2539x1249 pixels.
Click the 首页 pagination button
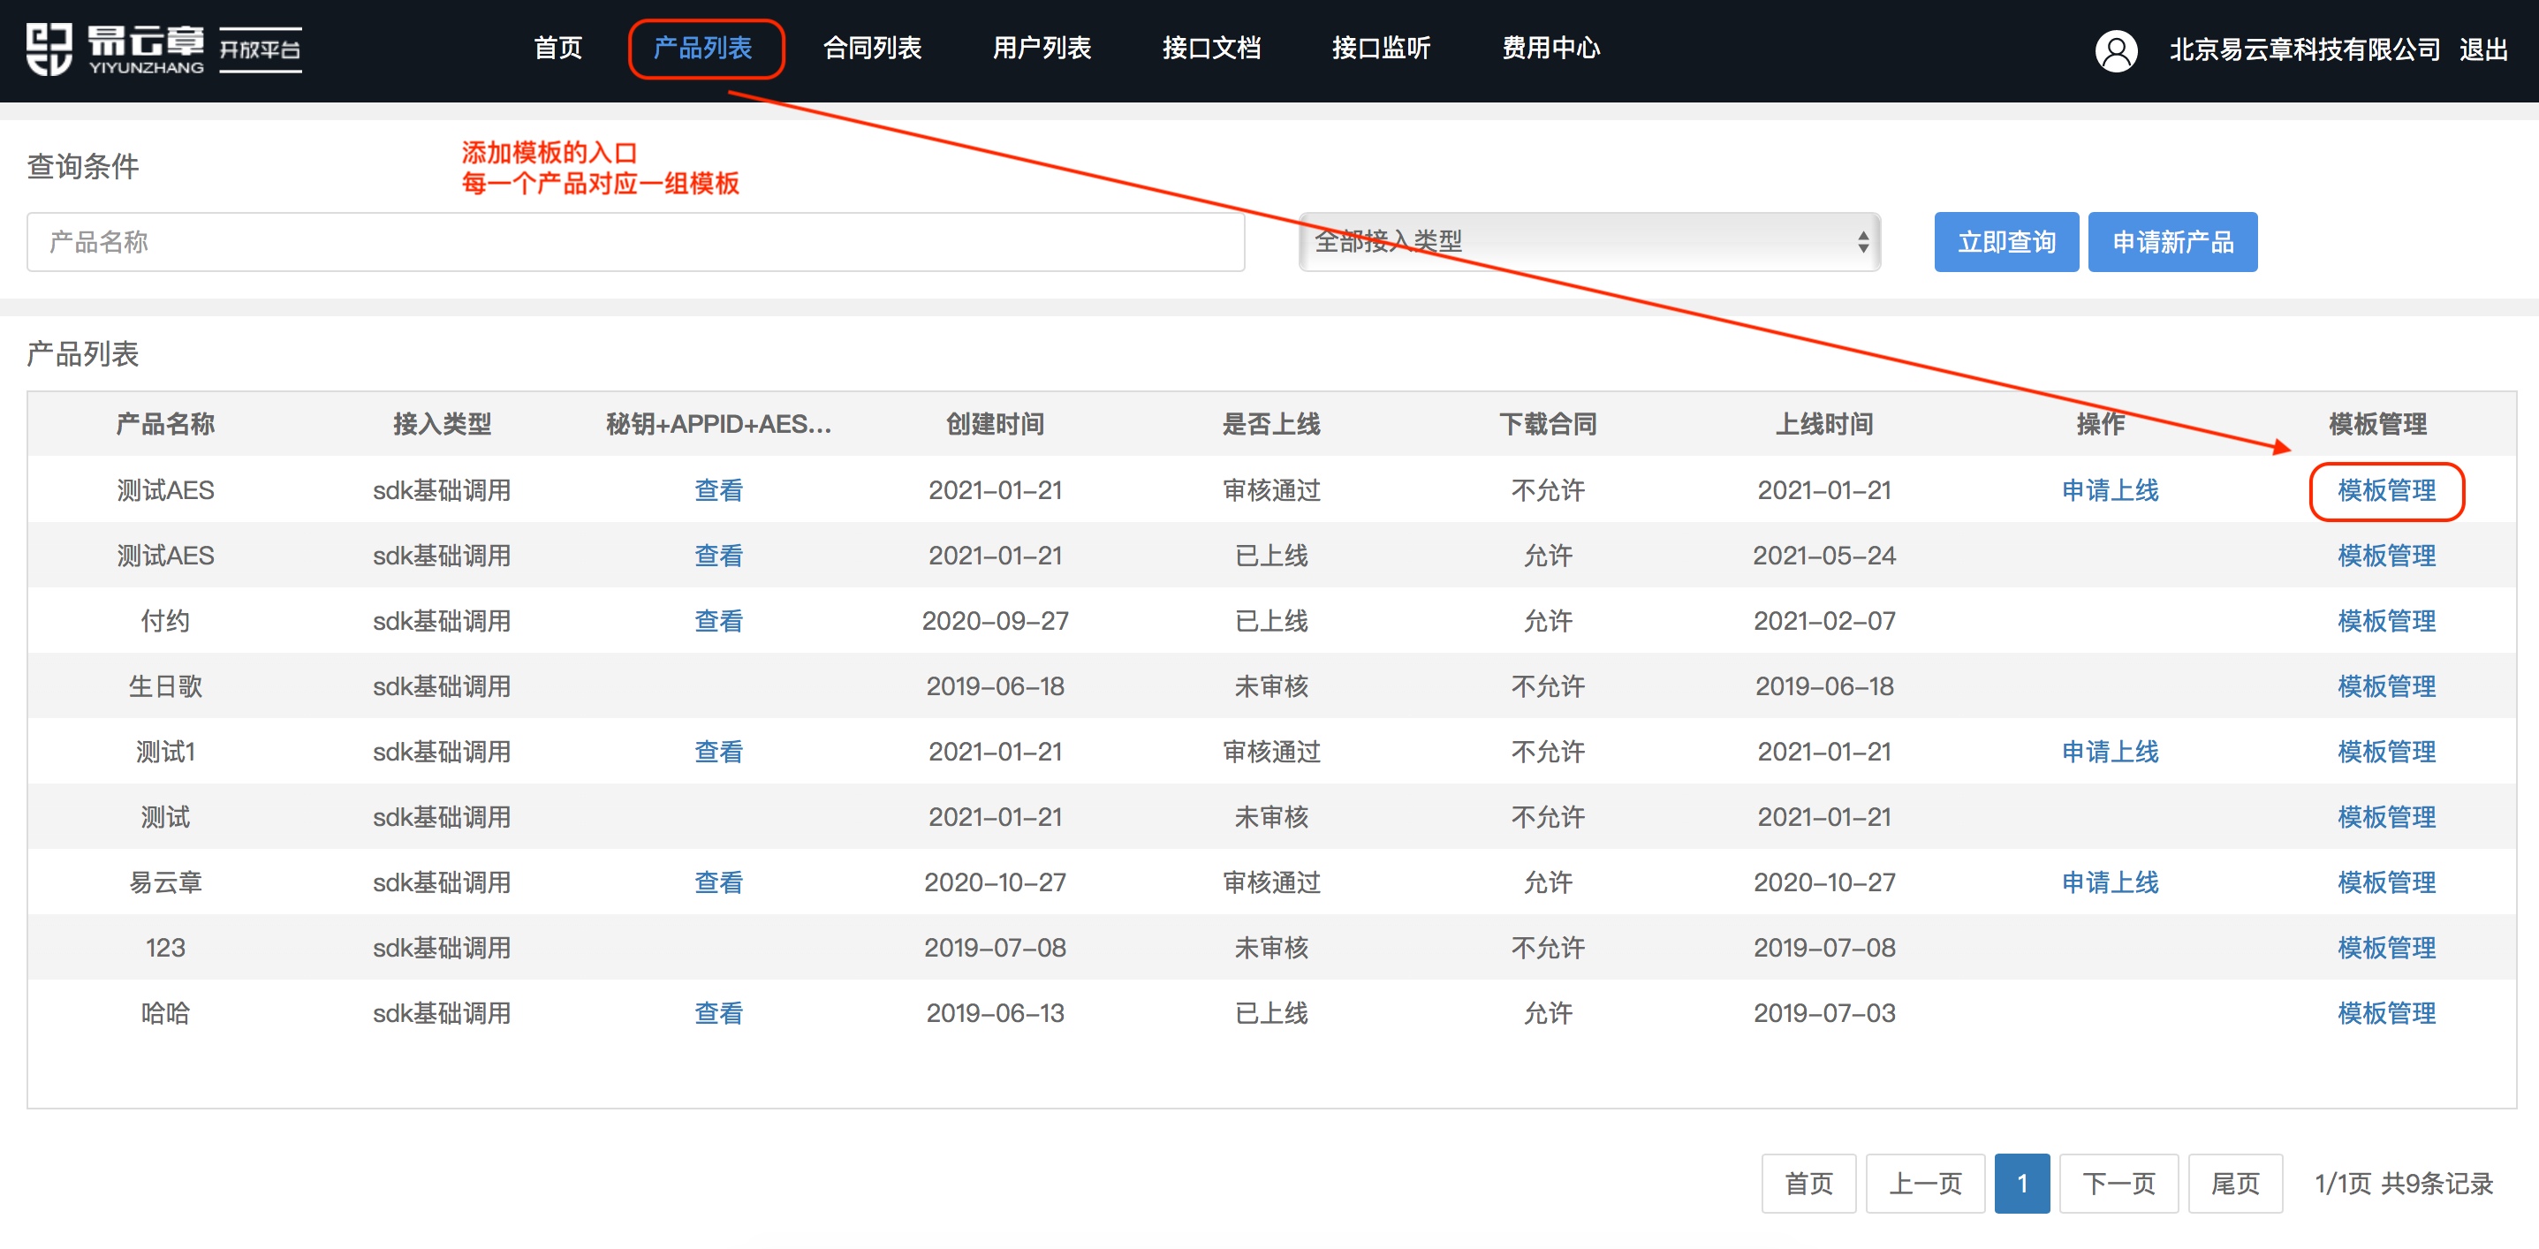click(x=1808, y=1183)
